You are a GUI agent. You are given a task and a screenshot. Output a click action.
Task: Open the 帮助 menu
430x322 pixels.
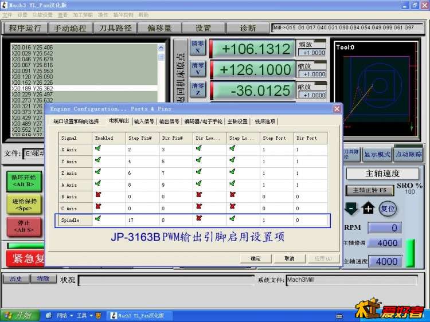[x=143, y=15]
